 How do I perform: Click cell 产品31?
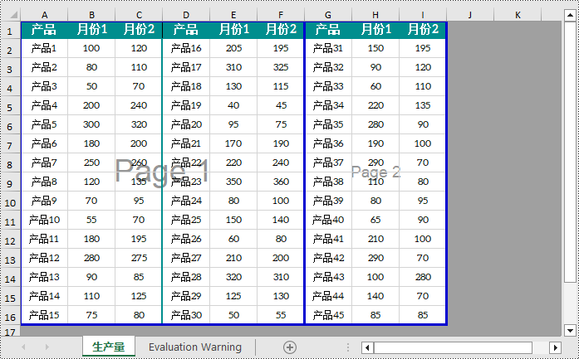pos(328,48)
